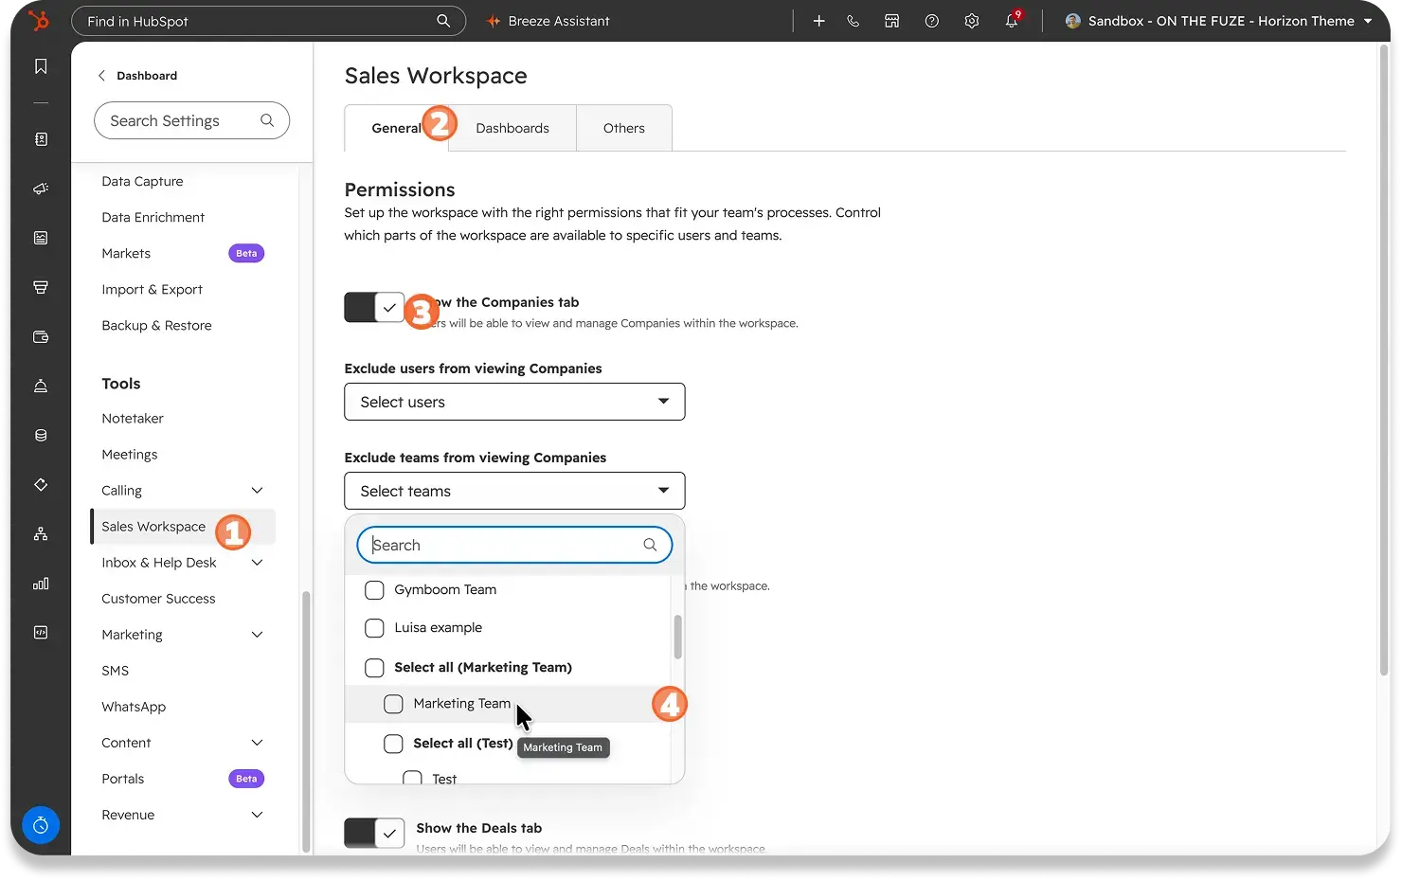
Task: Click the plus create icon in top bar
Action: 819,21
